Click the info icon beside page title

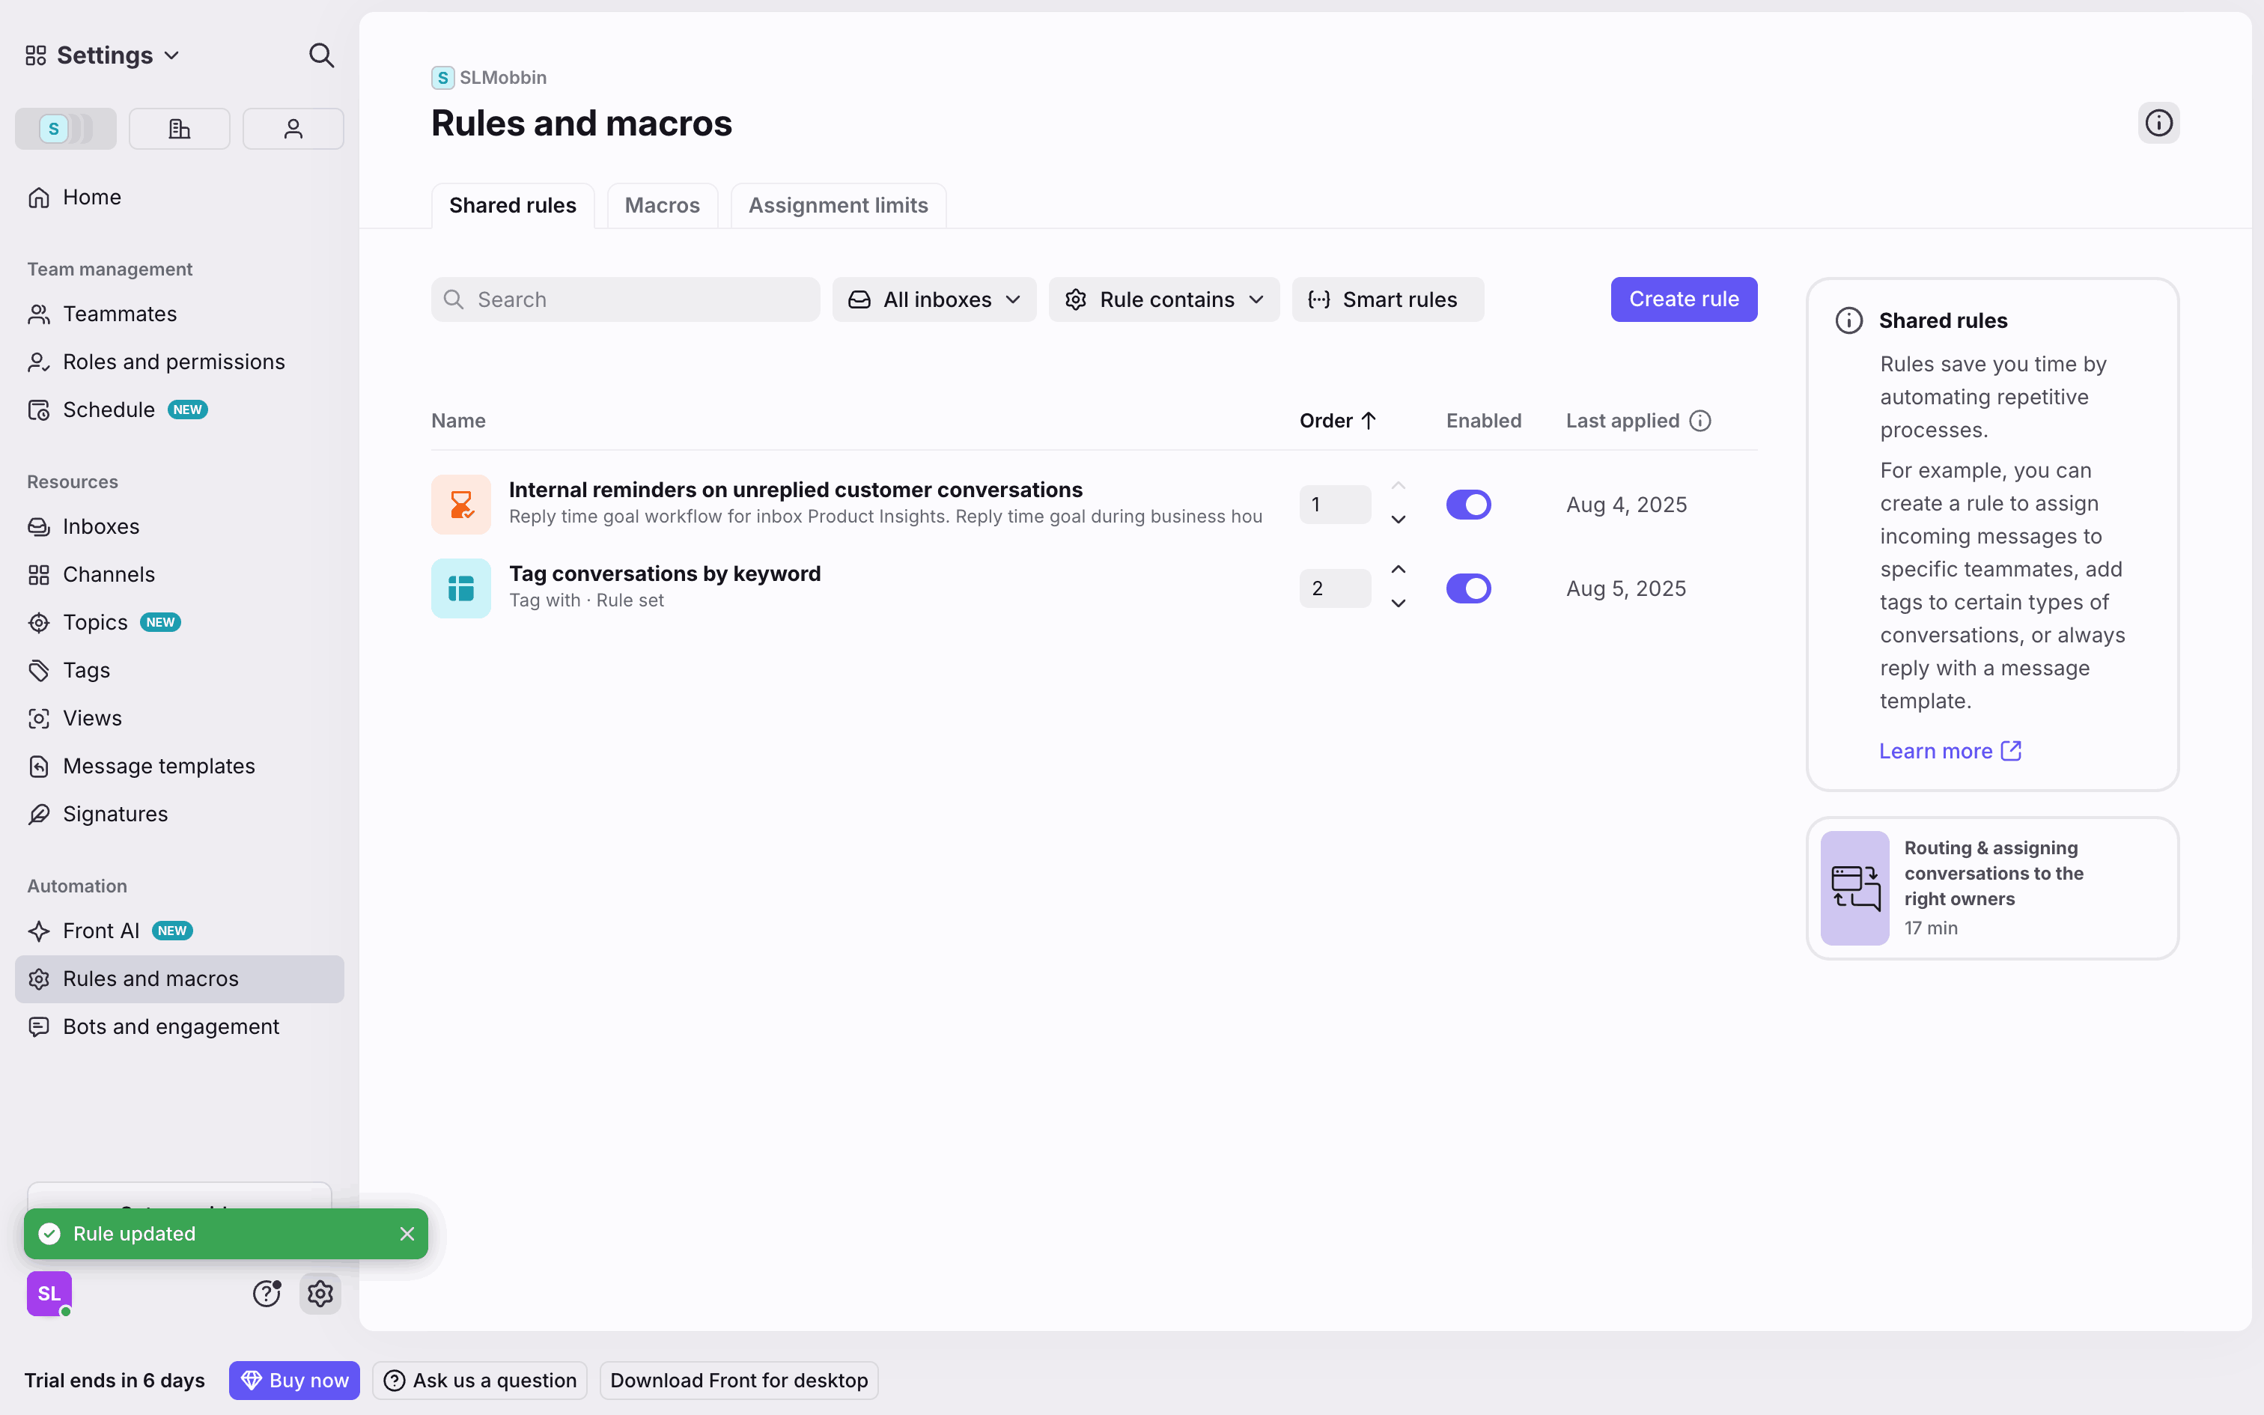(x=2158, y=123)
